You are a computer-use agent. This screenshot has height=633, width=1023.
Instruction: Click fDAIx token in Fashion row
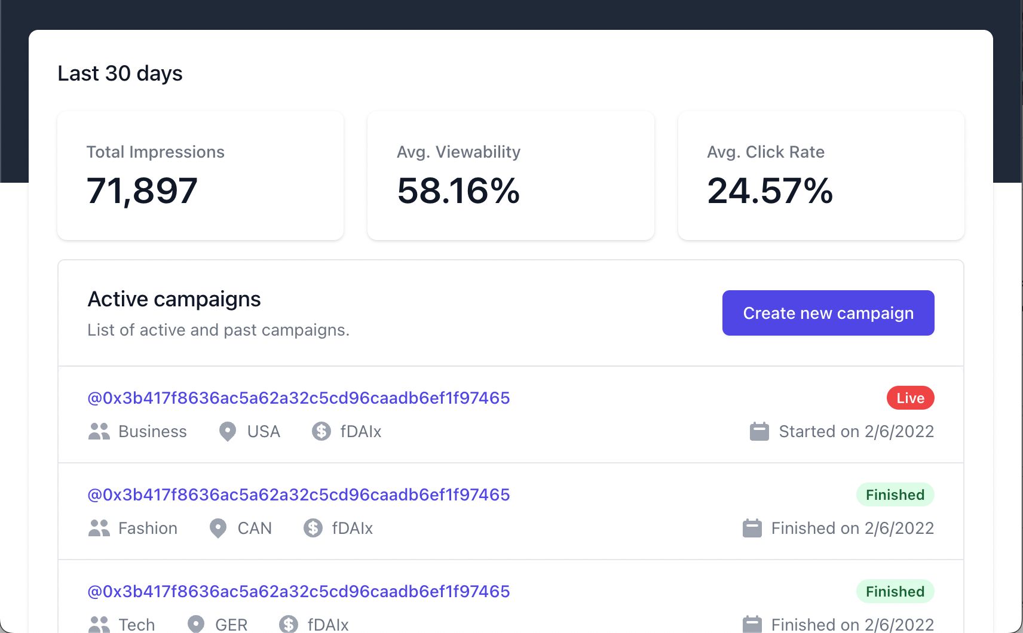click(x=353, y=528)
